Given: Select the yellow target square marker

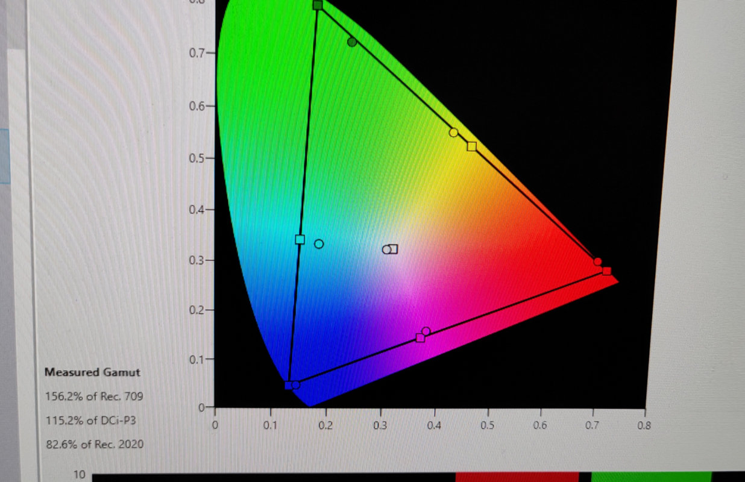Looking at the screenshot, I should tap(472, 146).
